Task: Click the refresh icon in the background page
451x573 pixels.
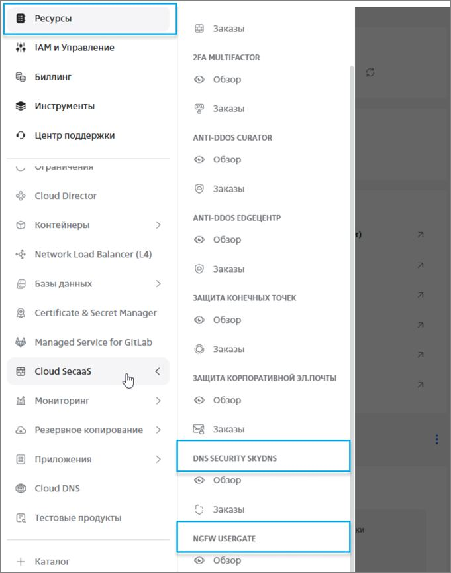Action: [x=370, y=72]
